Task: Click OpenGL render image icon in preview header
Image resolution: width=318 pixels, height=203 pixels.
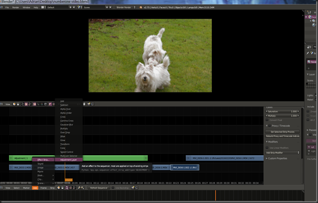Action: 89,104
